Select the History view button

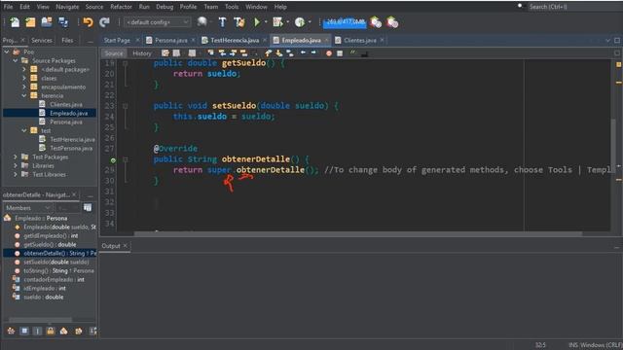142,53
